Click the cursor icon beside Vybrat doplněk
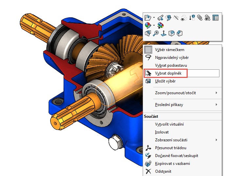This screenshot has height=176, width=246. [x=148, y=73]
